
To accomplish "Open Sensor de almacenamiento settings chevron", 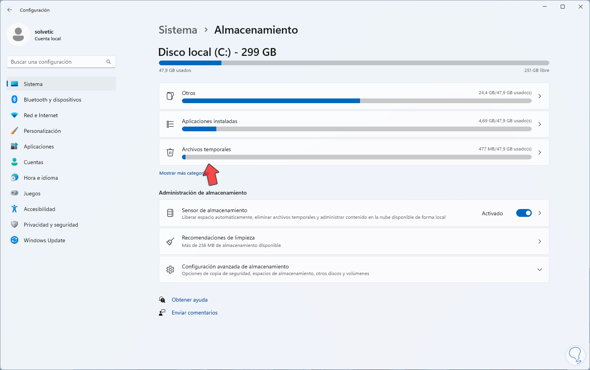I will 540,213.
